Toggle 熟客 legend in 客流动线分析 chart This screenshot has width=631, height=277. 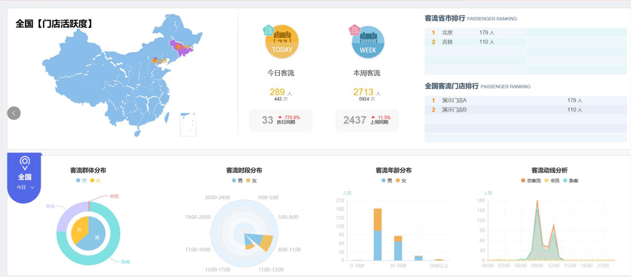point(571,181)
